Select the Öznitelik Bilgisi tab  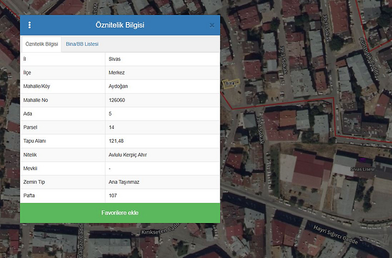point(42,44)
